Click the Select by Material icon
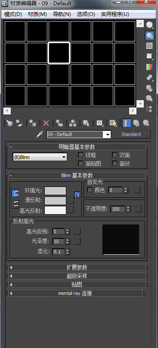This screenshot has width=158, height=348. 149,98
